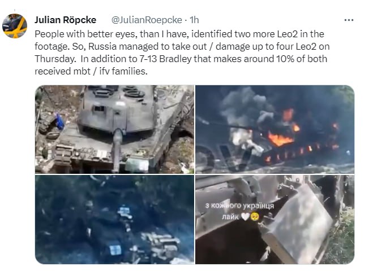Image resolution: width=390 pixels, height=276 pixels.
Task: Click the large flame in burning photo
Action: (x=280, y=139)
